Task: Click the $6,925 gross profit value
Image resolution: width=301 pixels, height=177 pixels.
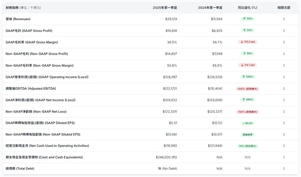Action: pos(217,31)
